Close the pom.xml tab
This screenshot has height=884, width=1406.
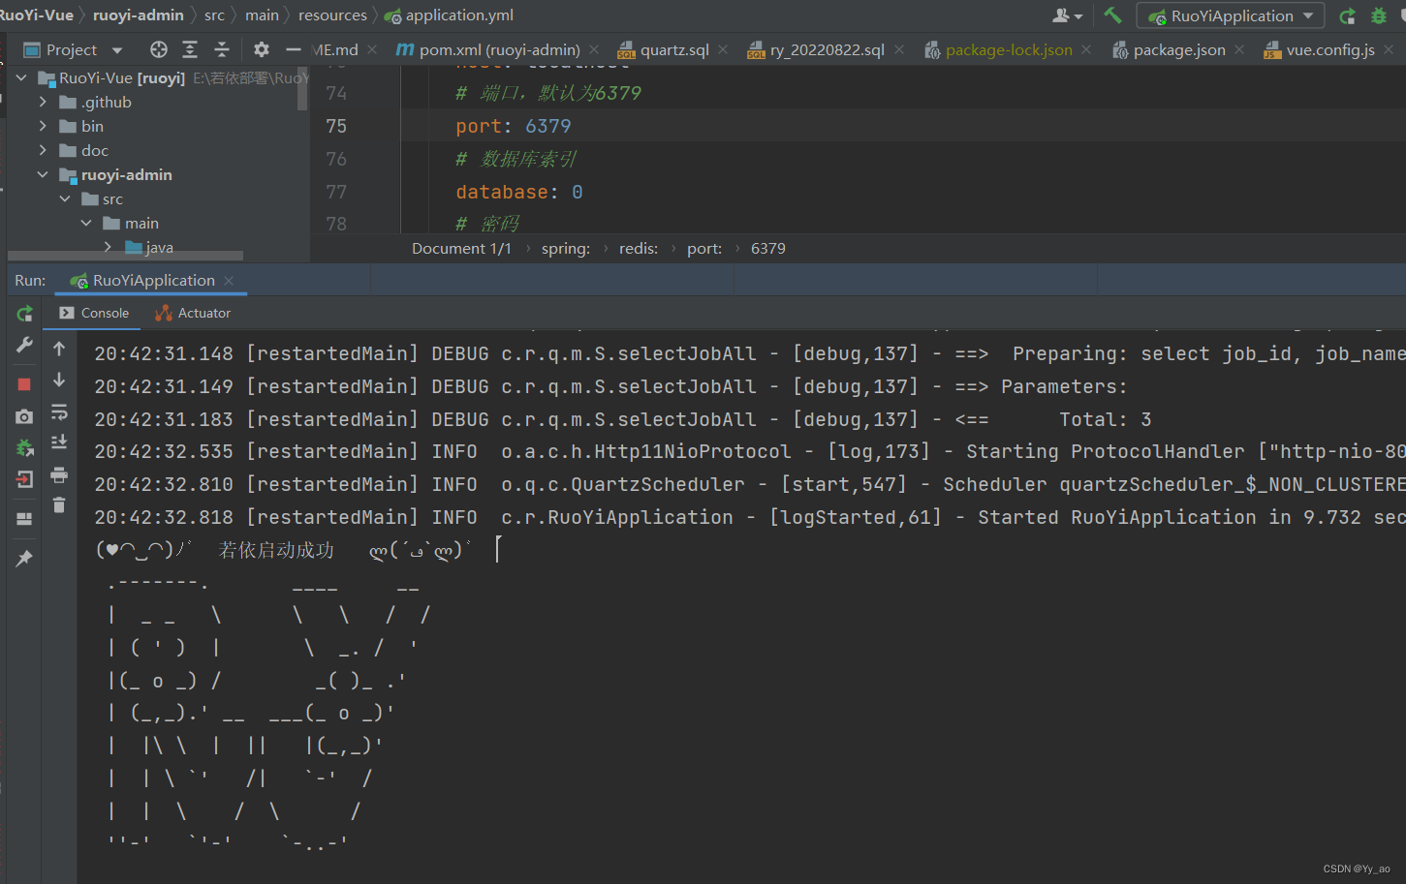[594, 49]
